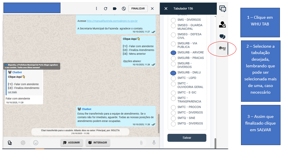Open the conversations bubbles icon in sidebar

pos(222,37)
